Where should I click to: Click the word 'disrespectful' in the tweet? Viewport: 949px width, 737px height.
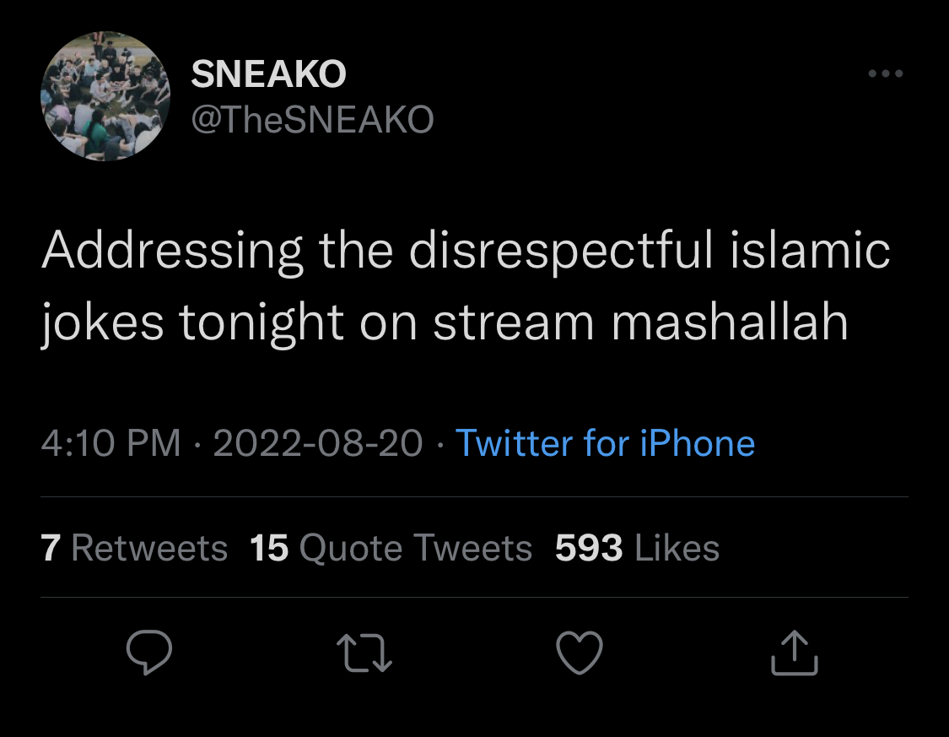tap(561, 252)
